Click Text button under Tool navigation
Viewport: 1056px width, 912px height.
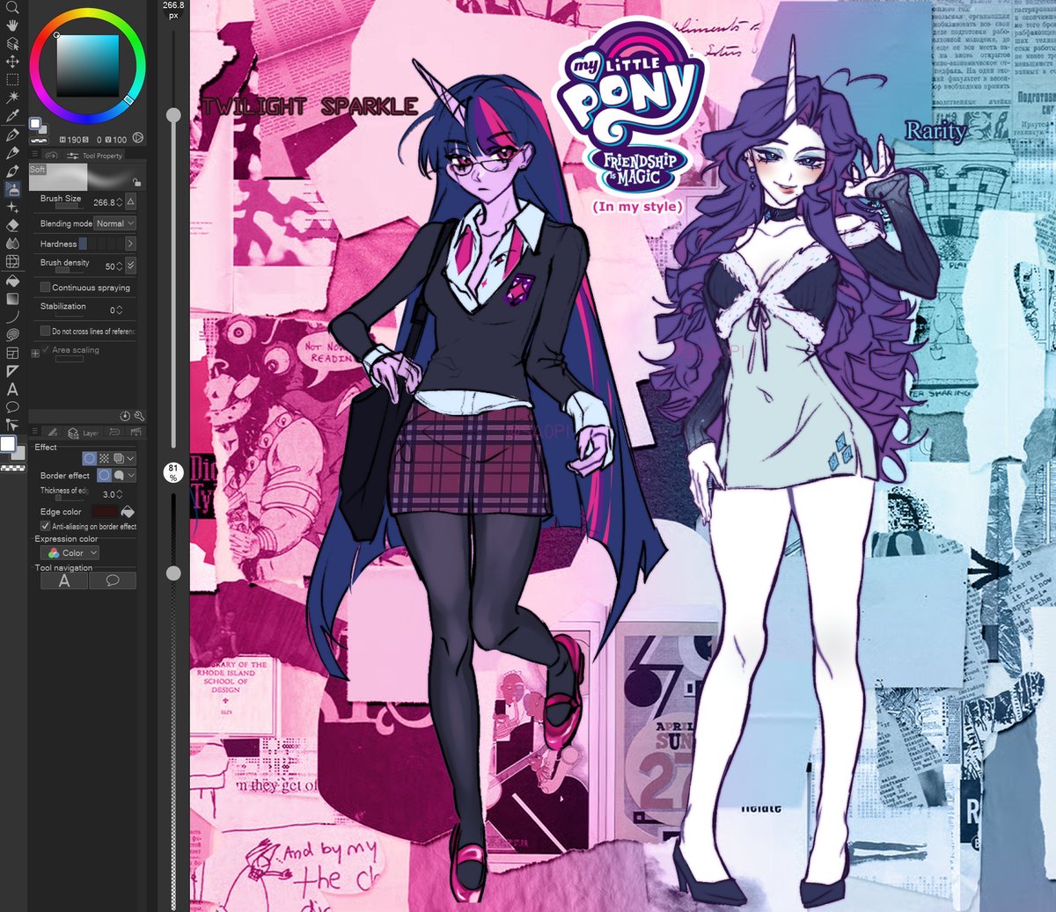point(63,580)
